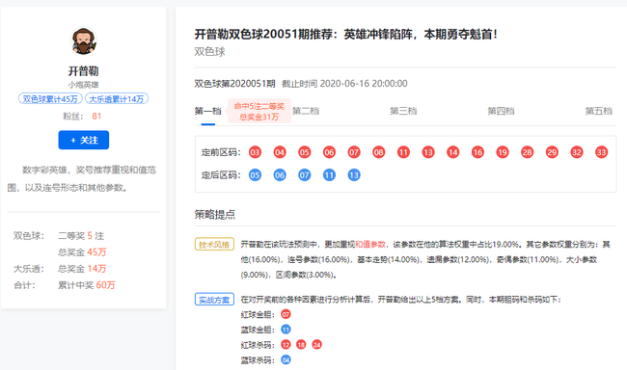The height and width of the screenshot is (370, 627).
Task: Click the 命中5注二等奖 prize tag
Action: [259, 111]
